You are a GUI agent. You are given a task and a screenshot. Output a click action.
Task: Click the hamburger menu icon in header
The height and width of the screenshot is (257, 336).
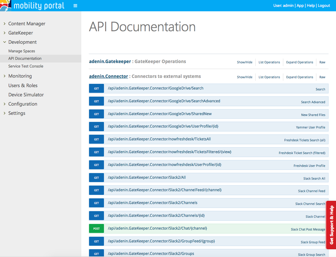point(75,6)
